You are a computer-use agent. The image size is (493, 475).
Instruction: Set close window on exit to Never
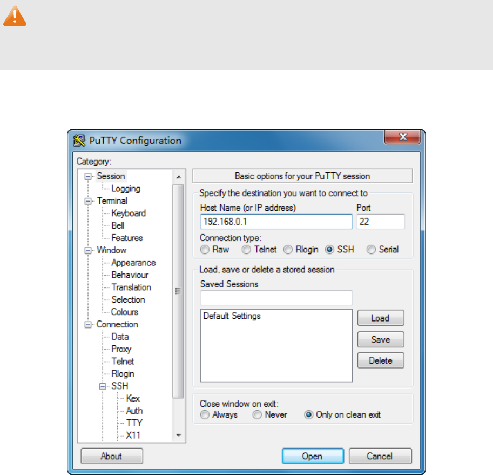257,415
